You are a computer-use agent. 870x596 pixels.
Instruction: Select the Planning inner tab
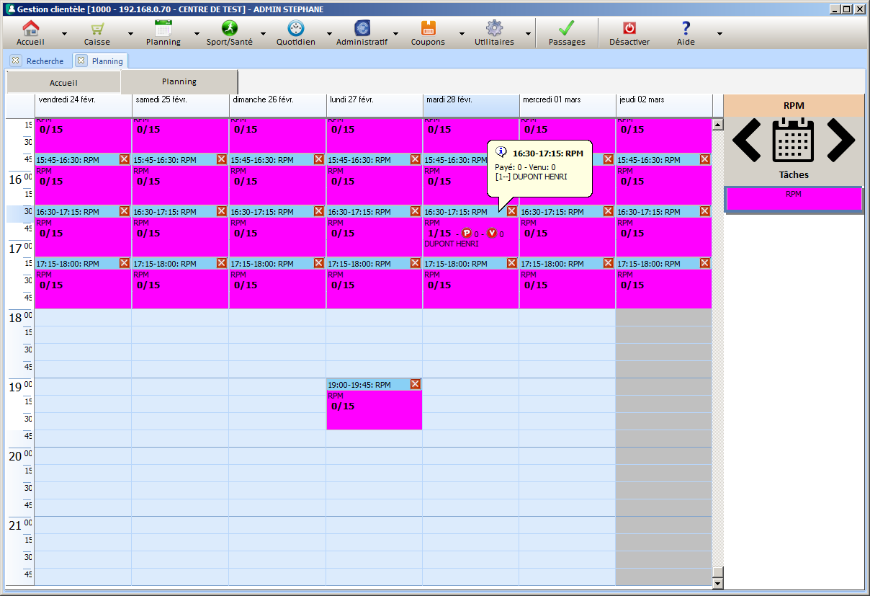179,81
